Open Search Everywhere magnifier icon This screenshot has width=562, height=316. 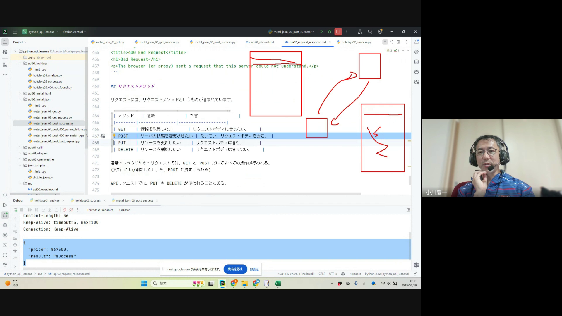tap(370, 32)
